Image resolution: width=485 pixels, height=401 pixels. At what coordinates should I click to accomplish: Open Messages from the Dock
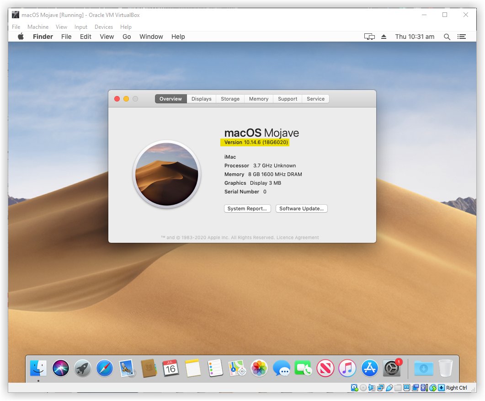(x=281, y=368)
